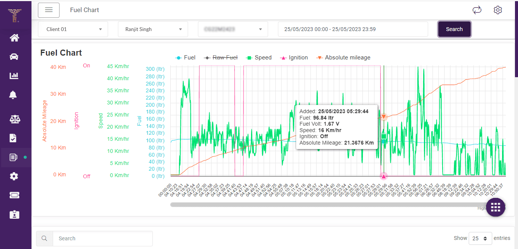
Task: Open the ID badge icon in sidebar
Action: pyautogui.click(x=14, y=214)
